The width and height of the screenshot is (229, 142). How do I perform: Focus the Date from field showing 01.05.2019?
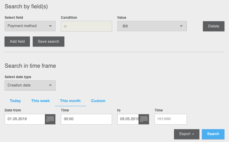(25, 119)
